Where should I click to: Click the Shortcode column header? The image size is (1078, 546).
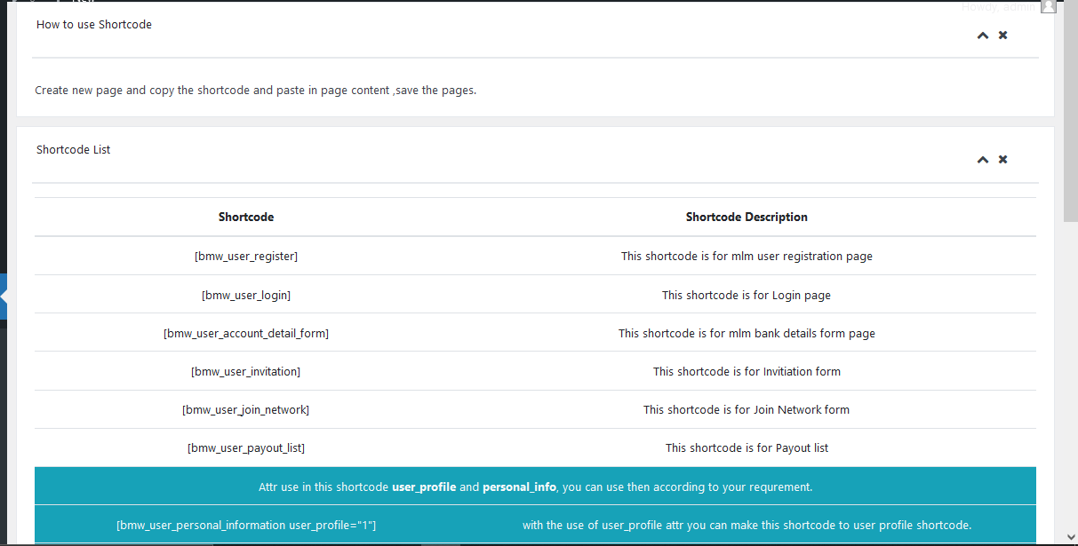click(245, 218)
